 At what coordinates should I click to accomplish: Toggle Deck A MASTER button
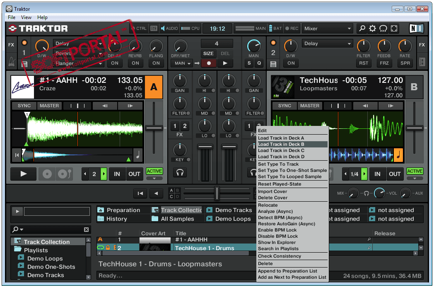[49, 106]
